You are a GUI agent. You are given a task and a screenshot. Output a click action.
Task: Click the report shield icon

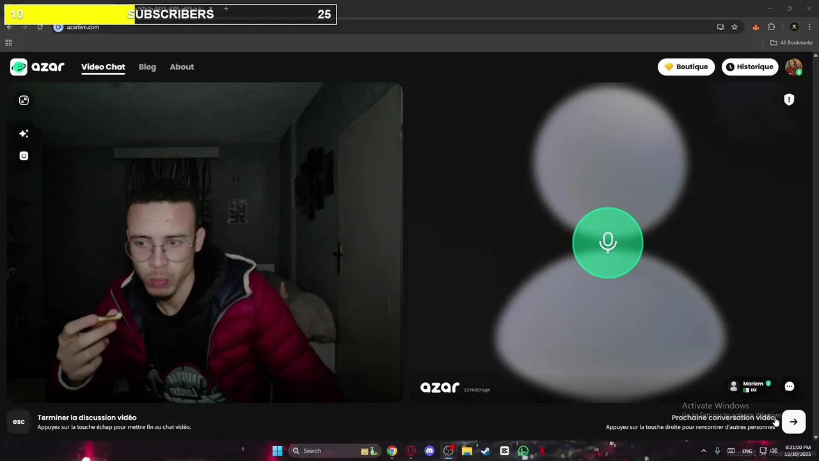point(789,99)
